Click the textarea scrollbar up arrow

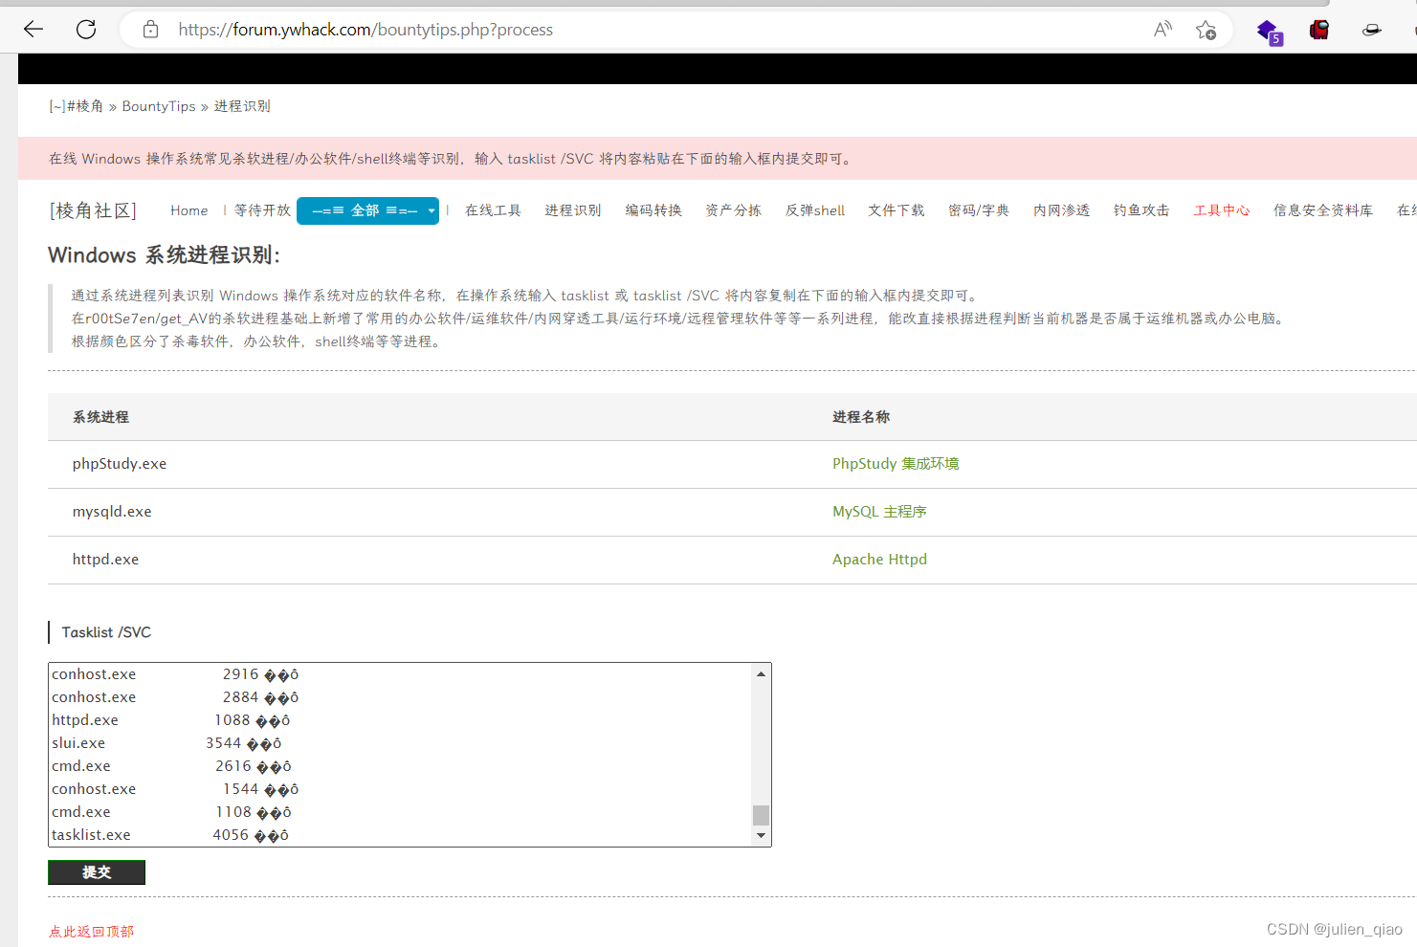coord(761,673)
